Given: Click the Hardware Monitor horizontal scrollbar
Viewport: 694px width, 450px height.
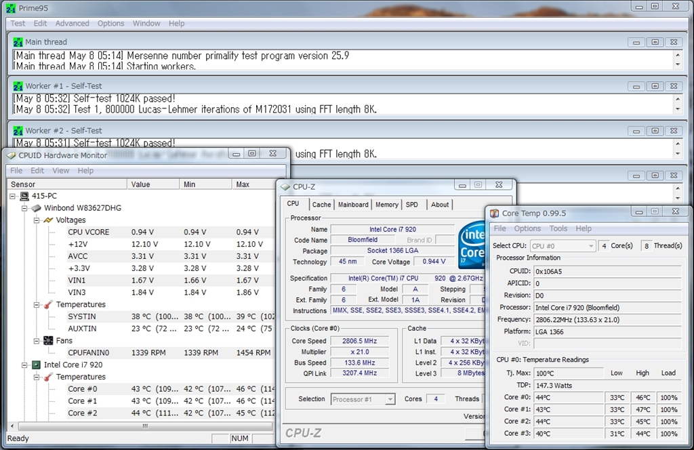Looking at the screenshot, I should [x=144, y=426].
